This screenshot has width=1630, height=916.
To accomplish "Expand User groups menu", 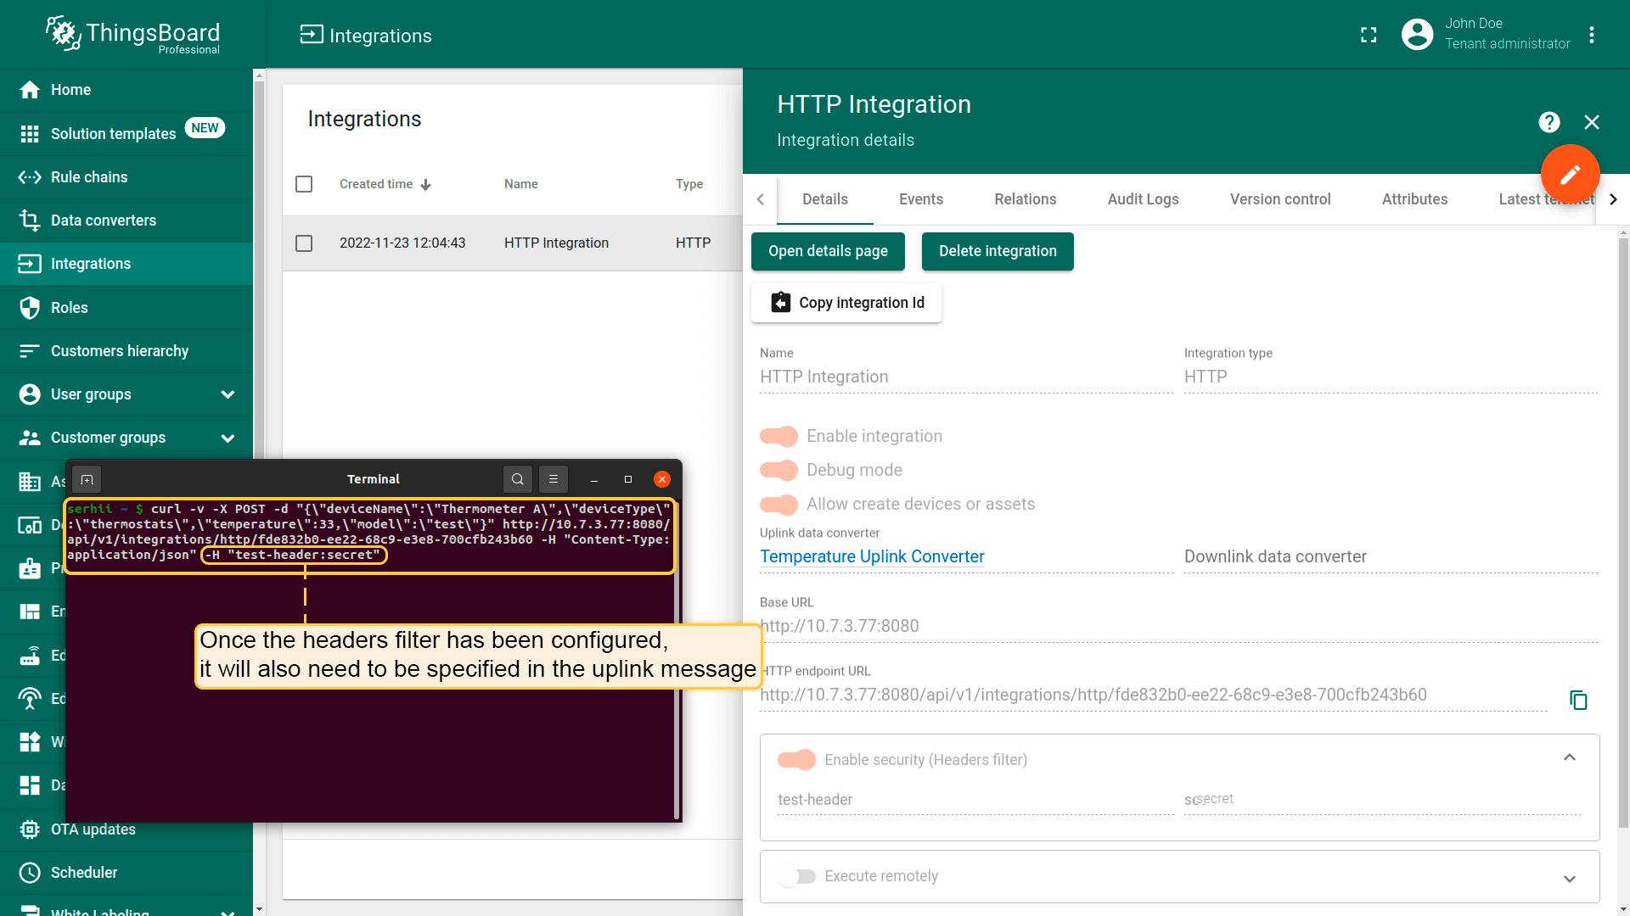I will 228,394.
